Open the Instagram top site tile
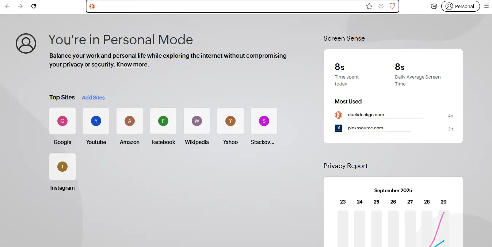 tap(62, 167)
